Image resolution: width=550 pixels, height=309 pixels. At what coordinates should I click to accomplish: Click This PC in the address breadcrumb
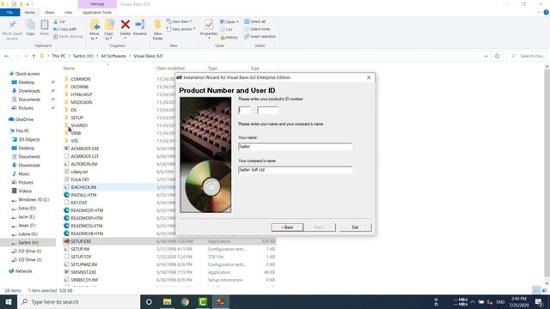point(58,56)
